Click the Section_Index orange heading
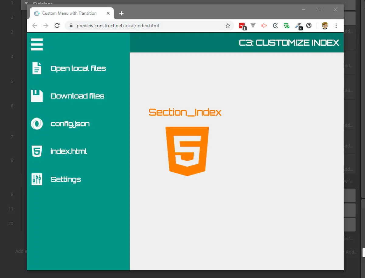 185,112
